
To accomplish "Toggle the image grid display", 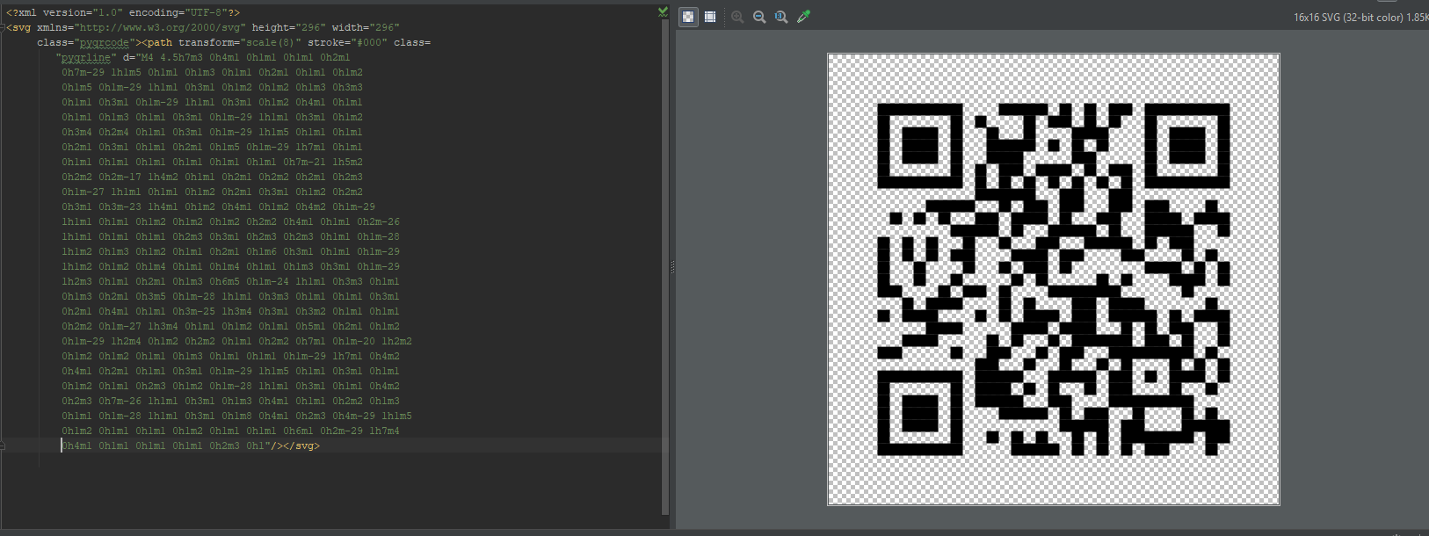I will (710, 17).
